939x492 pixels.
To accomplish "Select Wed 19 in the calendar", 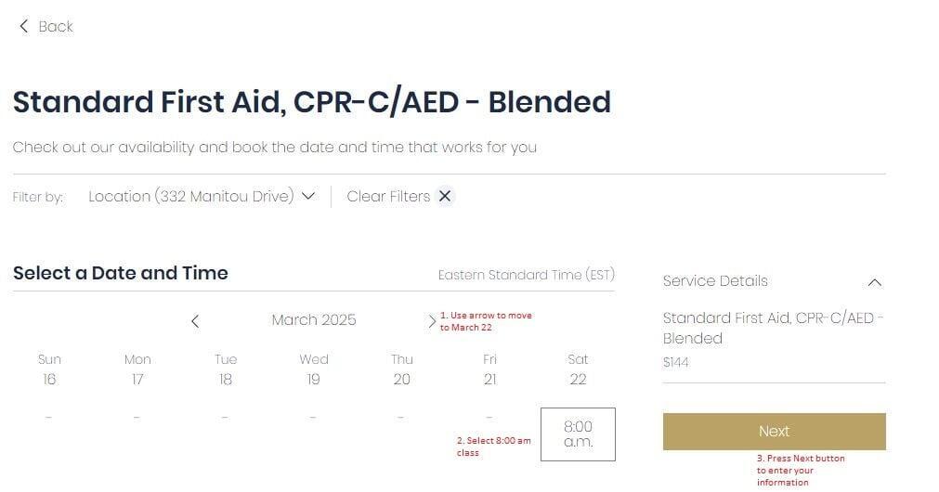I will 313,369.
